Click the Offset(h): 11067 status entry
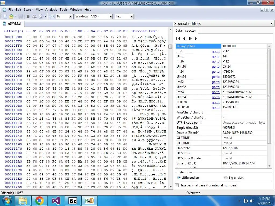275x206 pixels. coord(12,193)
